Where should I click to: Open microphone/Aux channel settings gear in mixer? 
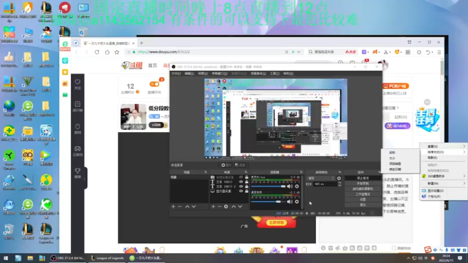297,186
